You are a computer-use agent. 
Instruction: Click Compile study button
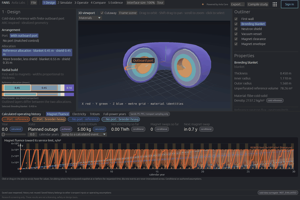pyautogui.click(x=257, y=4)
